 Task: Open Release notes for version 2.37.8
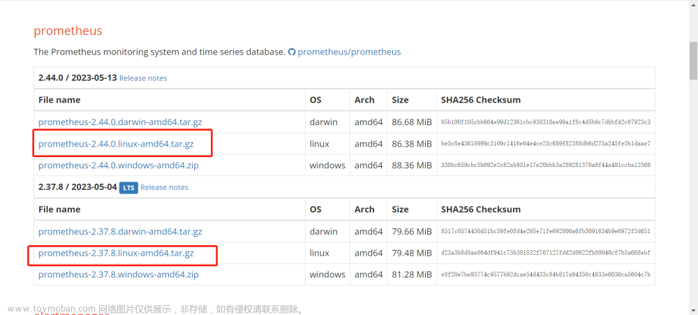tap(164, 188)
